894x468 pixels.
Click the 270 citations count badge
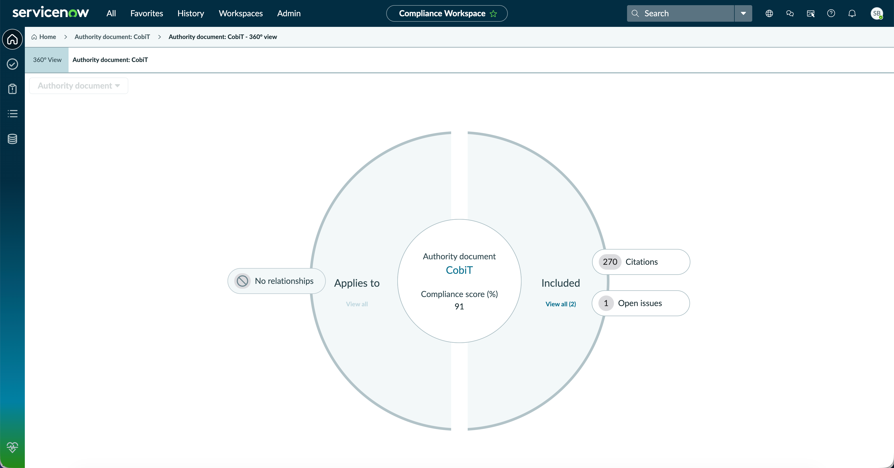click(610, 262)
